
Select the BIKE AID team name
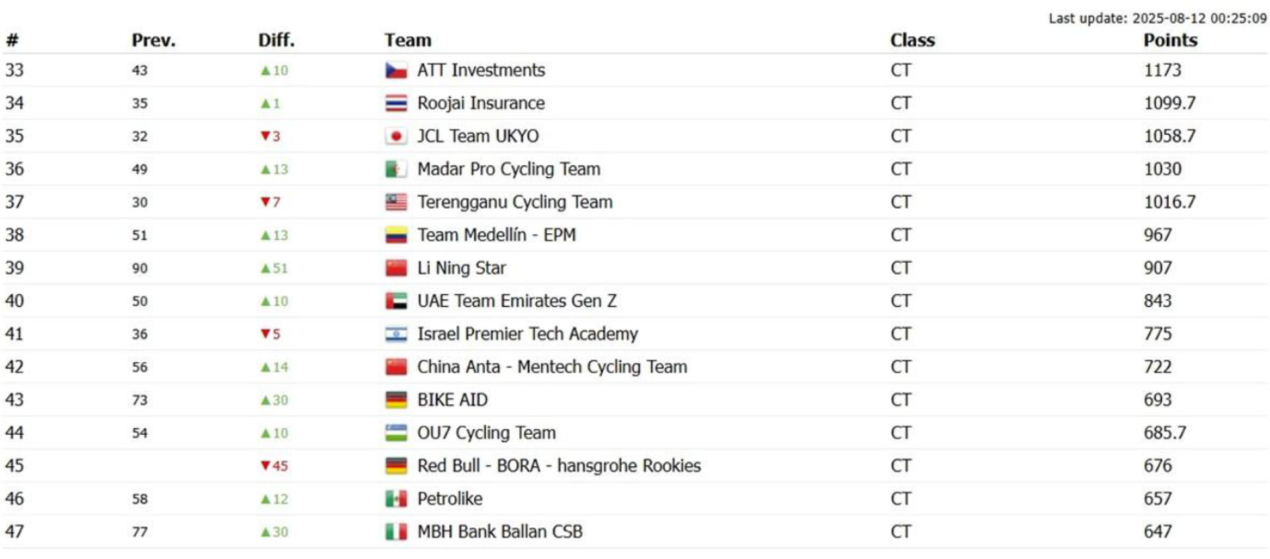tap(452, 400)
